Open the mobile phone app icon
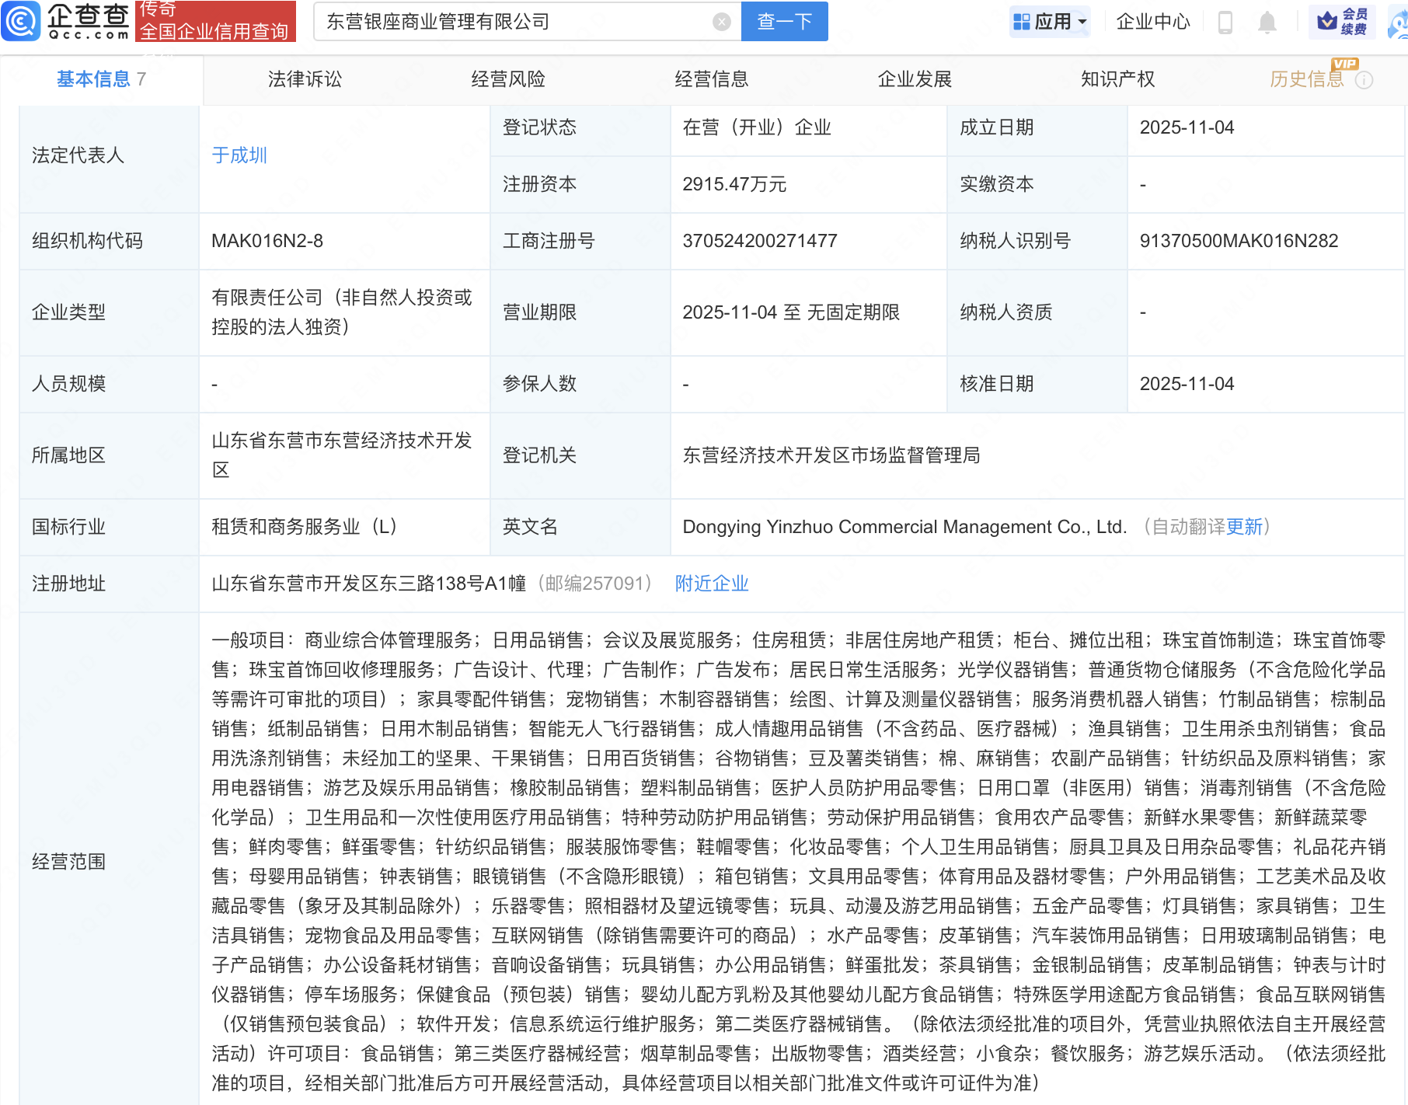The width and height of the screenshot is (1408, 1105). (1225, 22)
